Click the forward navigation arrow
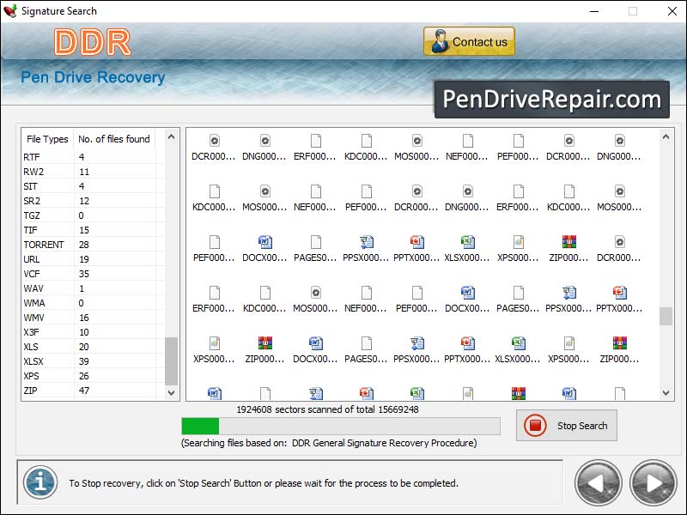 click(x=652, y=482)
